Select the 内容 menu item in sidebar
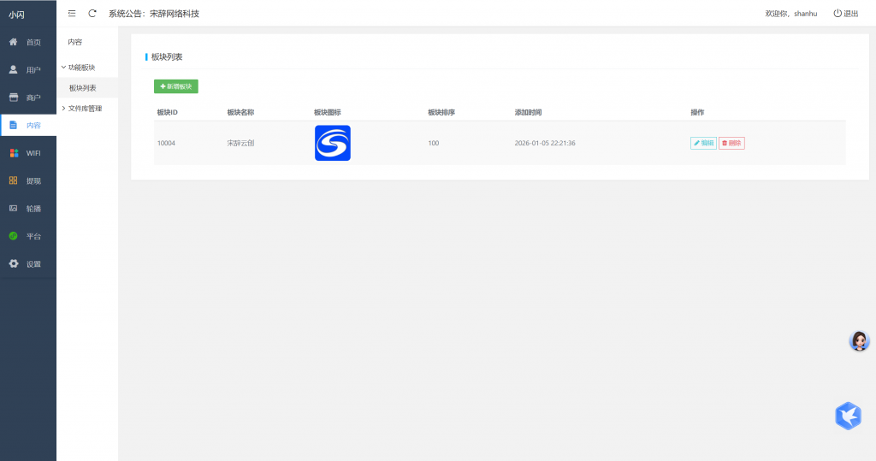This screenshot has height=461, width=876. coord(28,126)
